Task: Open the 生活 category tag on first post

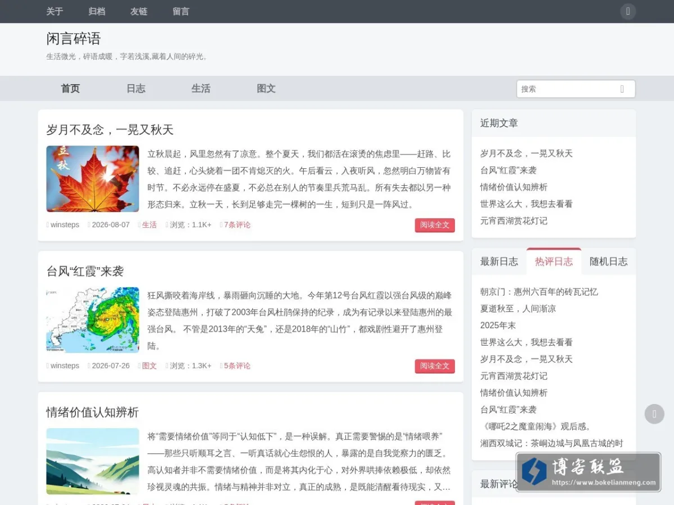Action: pos(149,225)
